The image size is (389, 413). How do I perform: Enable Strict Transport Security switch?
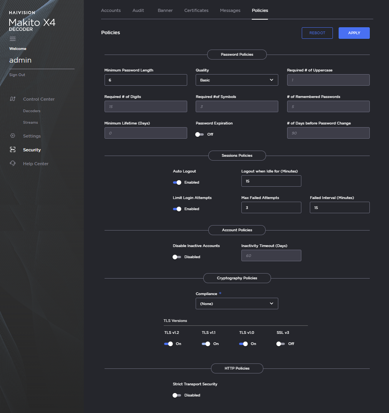[177, 395]
